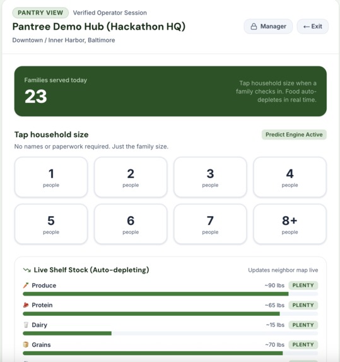Click the '~15 lbs' Dairy value
Image resolution: width=340 pixels, height=362 pixels.
tap(275, 325)
